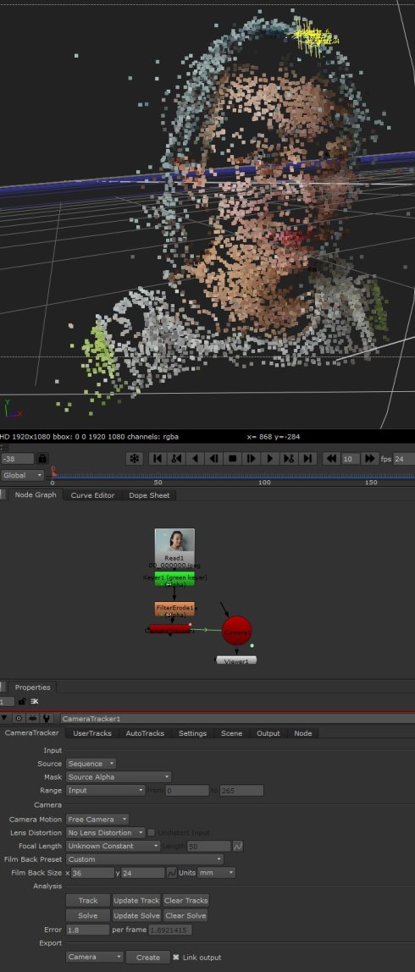Image resolution: width=415 pixels, height=972 pixels.
Task: Select the orange FilterErode1 node
Action: 174,609
